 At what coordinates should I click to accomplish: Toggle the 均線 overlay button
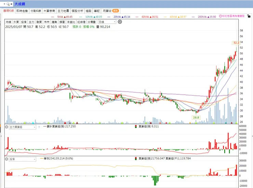coord(9,22)
